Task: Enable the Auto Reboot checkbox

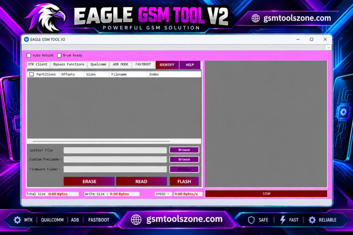Action: [x=29, y=55]
